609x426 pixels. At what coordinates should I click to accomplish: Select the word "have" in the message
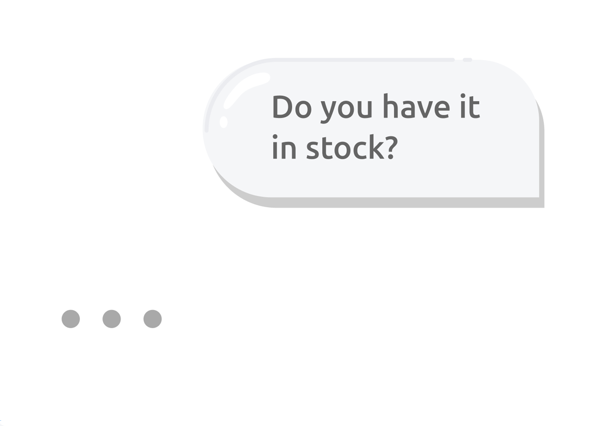click(416, 106)
